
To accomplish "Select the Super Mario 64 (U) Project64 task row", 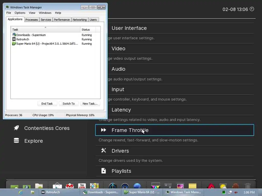I will 56,43.
